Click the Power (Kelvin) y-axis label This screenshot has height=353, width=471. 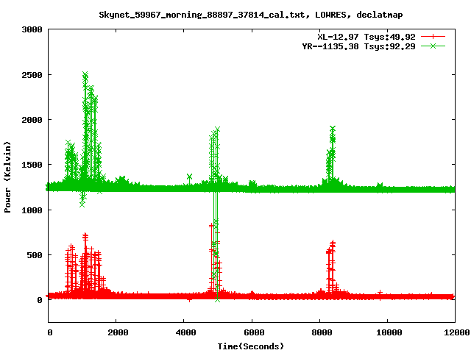point(7,177)
